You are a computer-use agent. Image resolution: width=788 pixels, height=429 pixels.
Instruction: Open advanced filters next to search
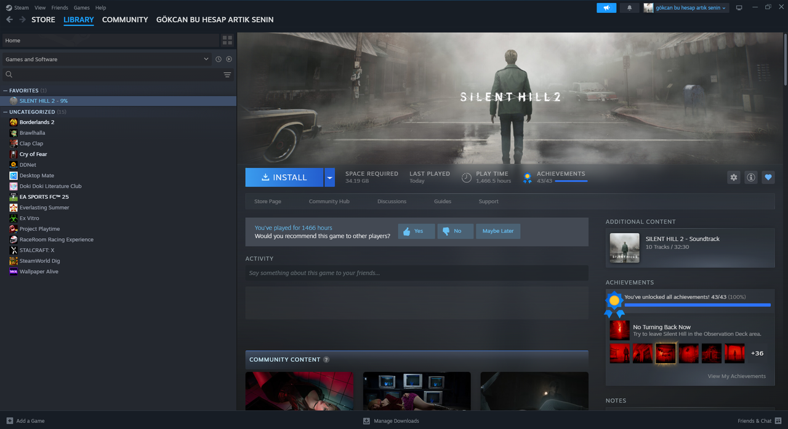point(227,74)
